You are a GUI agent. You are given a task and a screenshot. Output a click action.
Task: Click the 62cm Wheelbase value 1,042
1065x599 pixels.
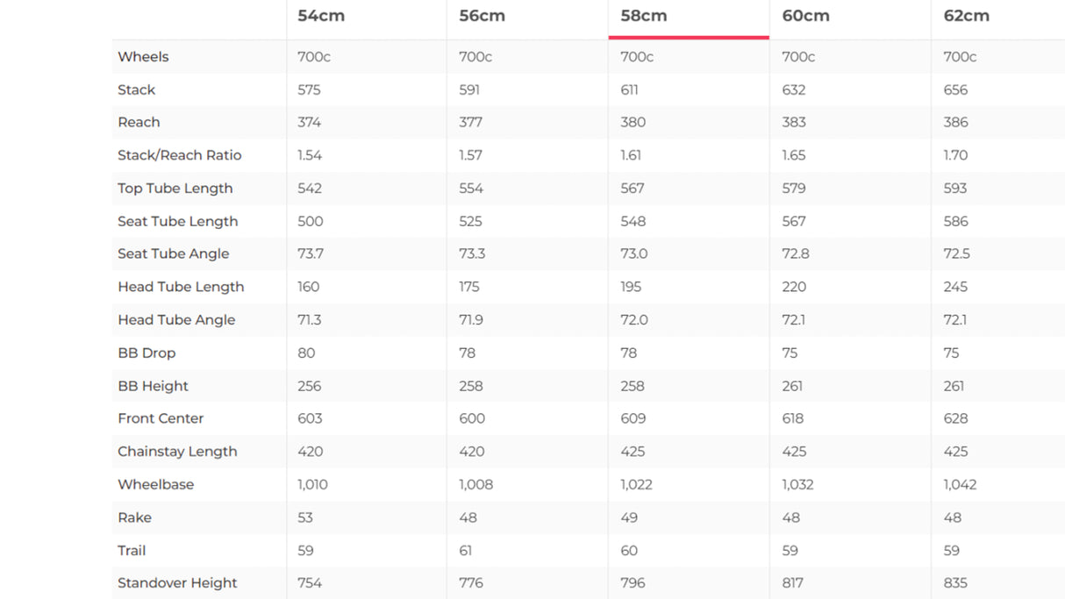pyautogui.click(x=960, y=484)
